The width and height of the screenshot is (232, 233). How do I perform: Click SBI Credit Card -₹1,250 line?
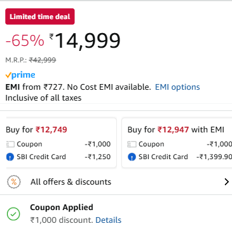click(58, 157)
